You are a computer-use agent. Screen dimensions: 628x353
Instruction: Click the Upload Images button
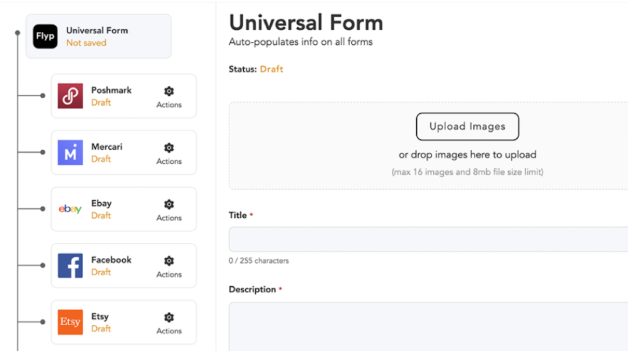coord(467,127)
